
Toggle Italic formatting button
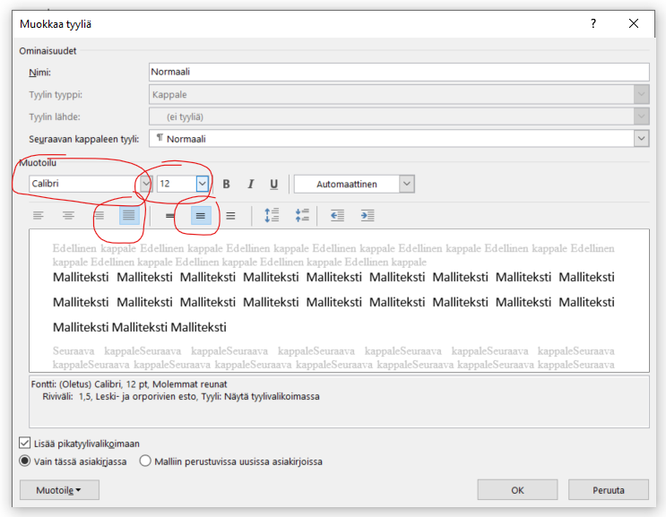[251, 184]
